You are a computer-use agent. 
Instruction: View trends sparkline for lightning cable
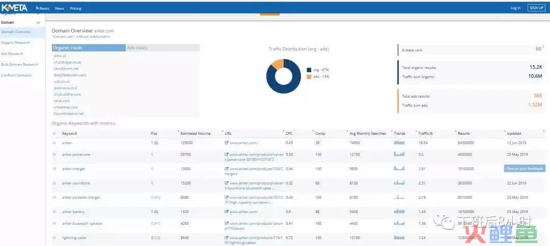399,237
